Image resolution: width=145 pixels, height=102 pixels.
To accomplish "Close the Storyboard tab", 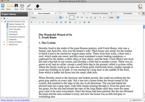I will (x=84, y=13).
